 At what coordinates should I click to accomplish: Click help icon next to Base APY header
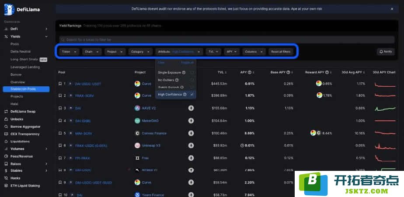click(x=288, y=72)
